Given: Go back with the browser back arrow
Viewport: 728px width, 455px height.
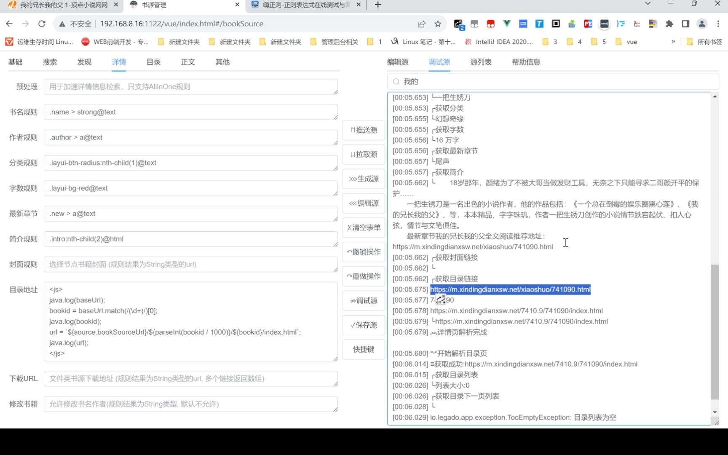Looking at the screenshot, I should [9, 24].
